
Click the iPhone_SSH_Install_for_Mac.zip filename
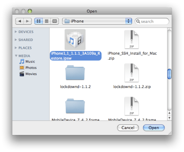pyautogui.click(x=132, y=56)
